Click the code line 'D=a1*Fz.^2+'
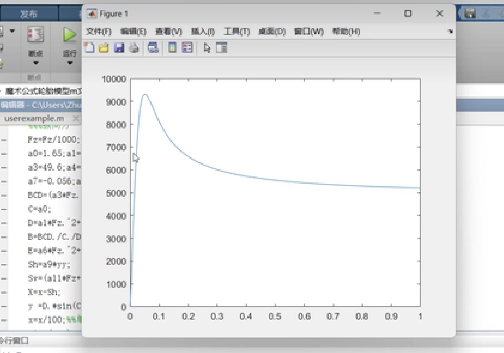 coord(54,223)
